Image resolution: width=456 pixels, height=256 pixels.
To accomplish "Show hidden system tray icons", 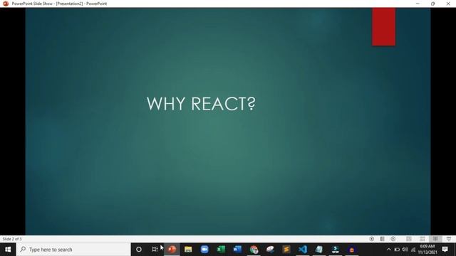I will (x=389, y=250).
